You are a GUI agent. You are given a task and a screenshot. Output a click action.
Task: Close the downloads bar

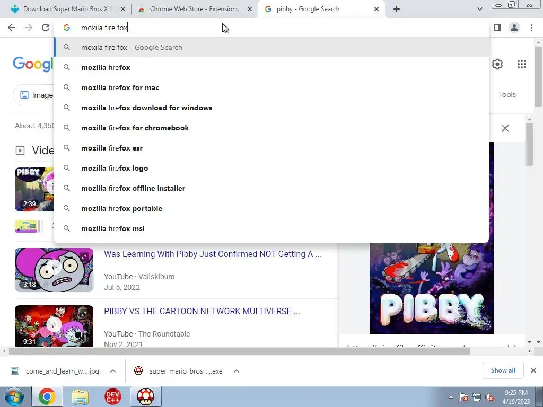[x=533, y=370]
